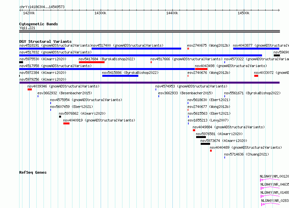Select the black nsv5976862 variant marker
Image resolution: width=289 pixels, height=208 pixels.
pyautogui.click(x=60, y=117)
